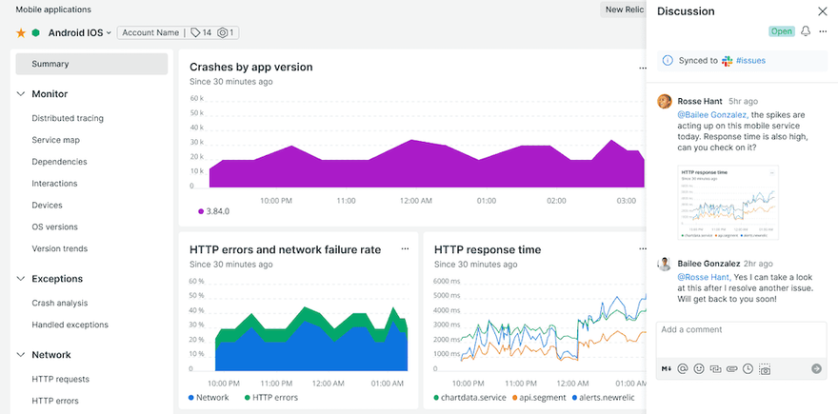Open Handled exceptions page
The height and width of the screenshot is (414, 838).
click(x=70, y=325)
